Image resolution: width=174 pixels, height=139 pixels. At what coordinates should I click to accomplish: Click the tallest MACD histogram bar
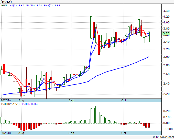pyautogui.click(x=96, y=115)
